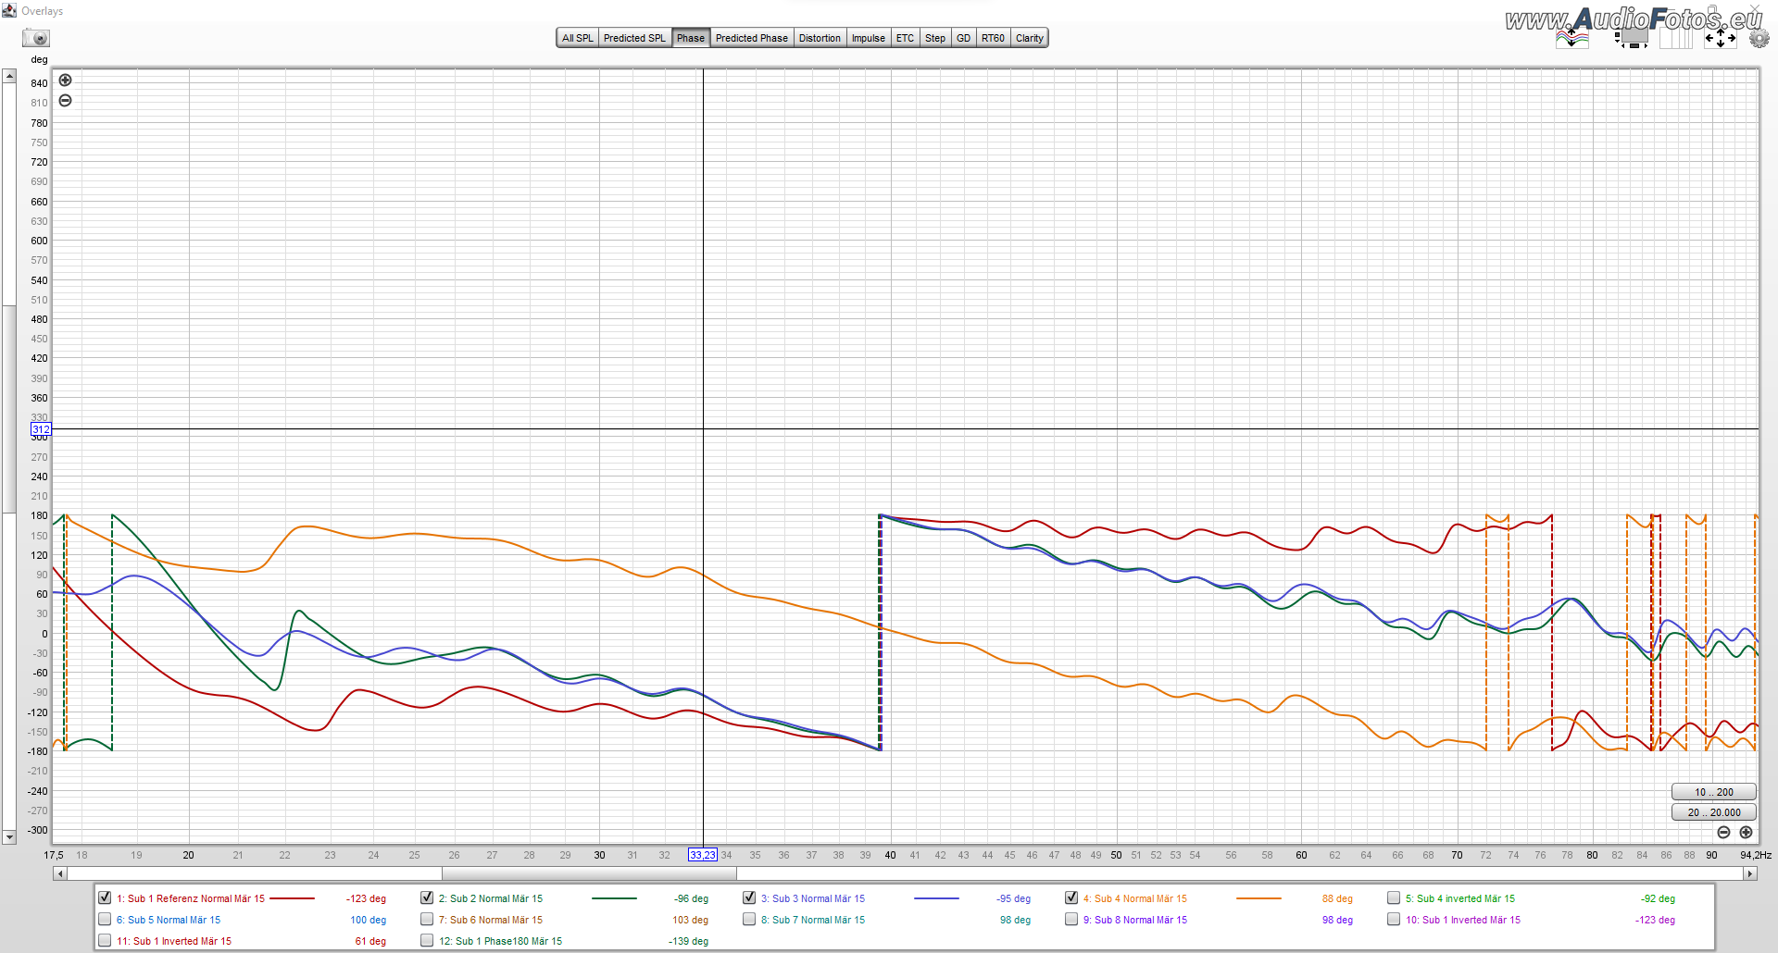The image size is (1778, 953).
Task: Open the Distortion tab
Action: click(x=820, y=38)
